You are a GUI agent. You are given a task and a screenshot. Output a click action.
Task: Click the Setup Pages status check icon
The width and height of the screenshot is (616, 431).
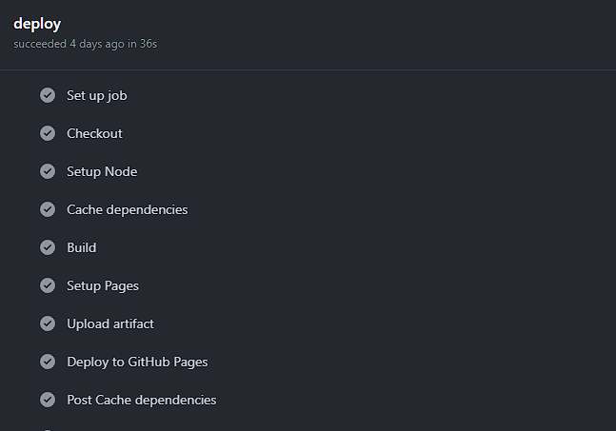pyautogui.click(x=48, y=285)
